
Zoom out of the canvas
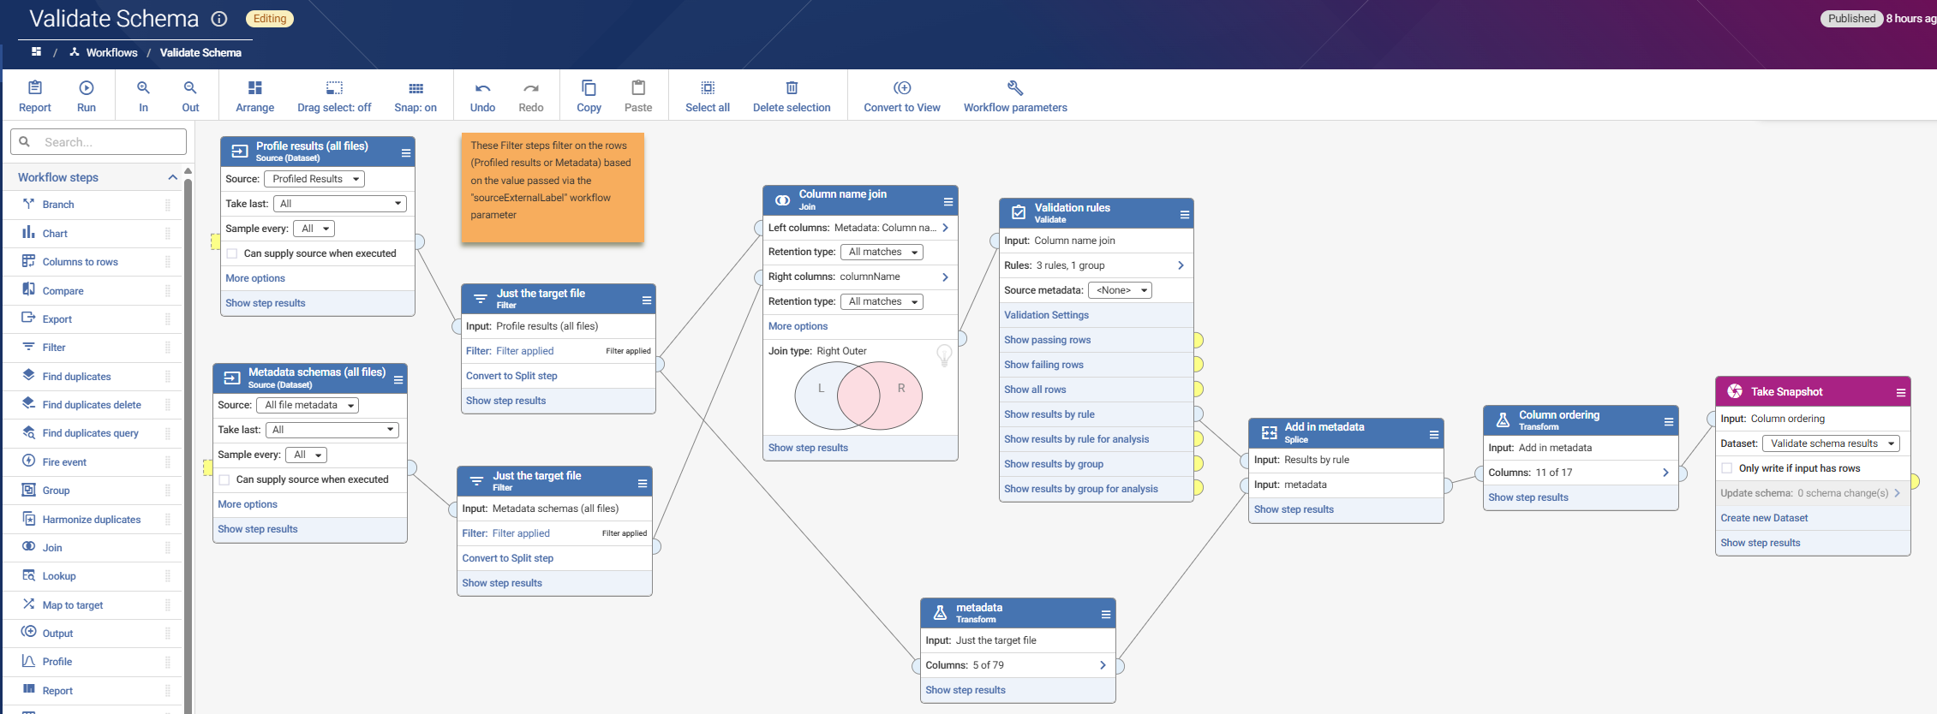(190, 96)
